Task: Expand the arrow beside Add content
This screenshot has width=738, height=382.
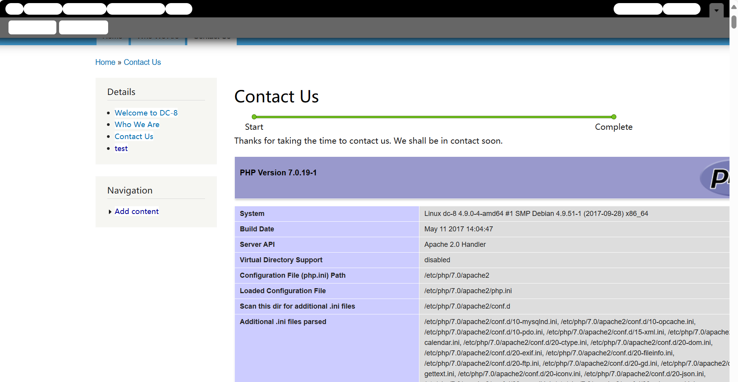Action: [x=110, y=212]
